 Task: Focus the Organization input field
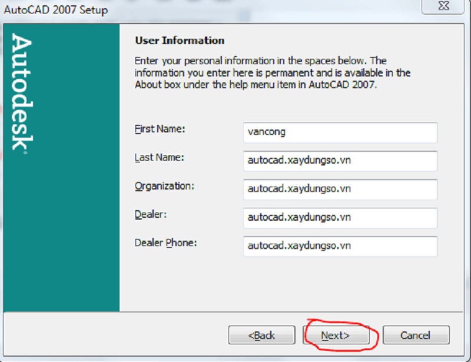tap(340, 189)
